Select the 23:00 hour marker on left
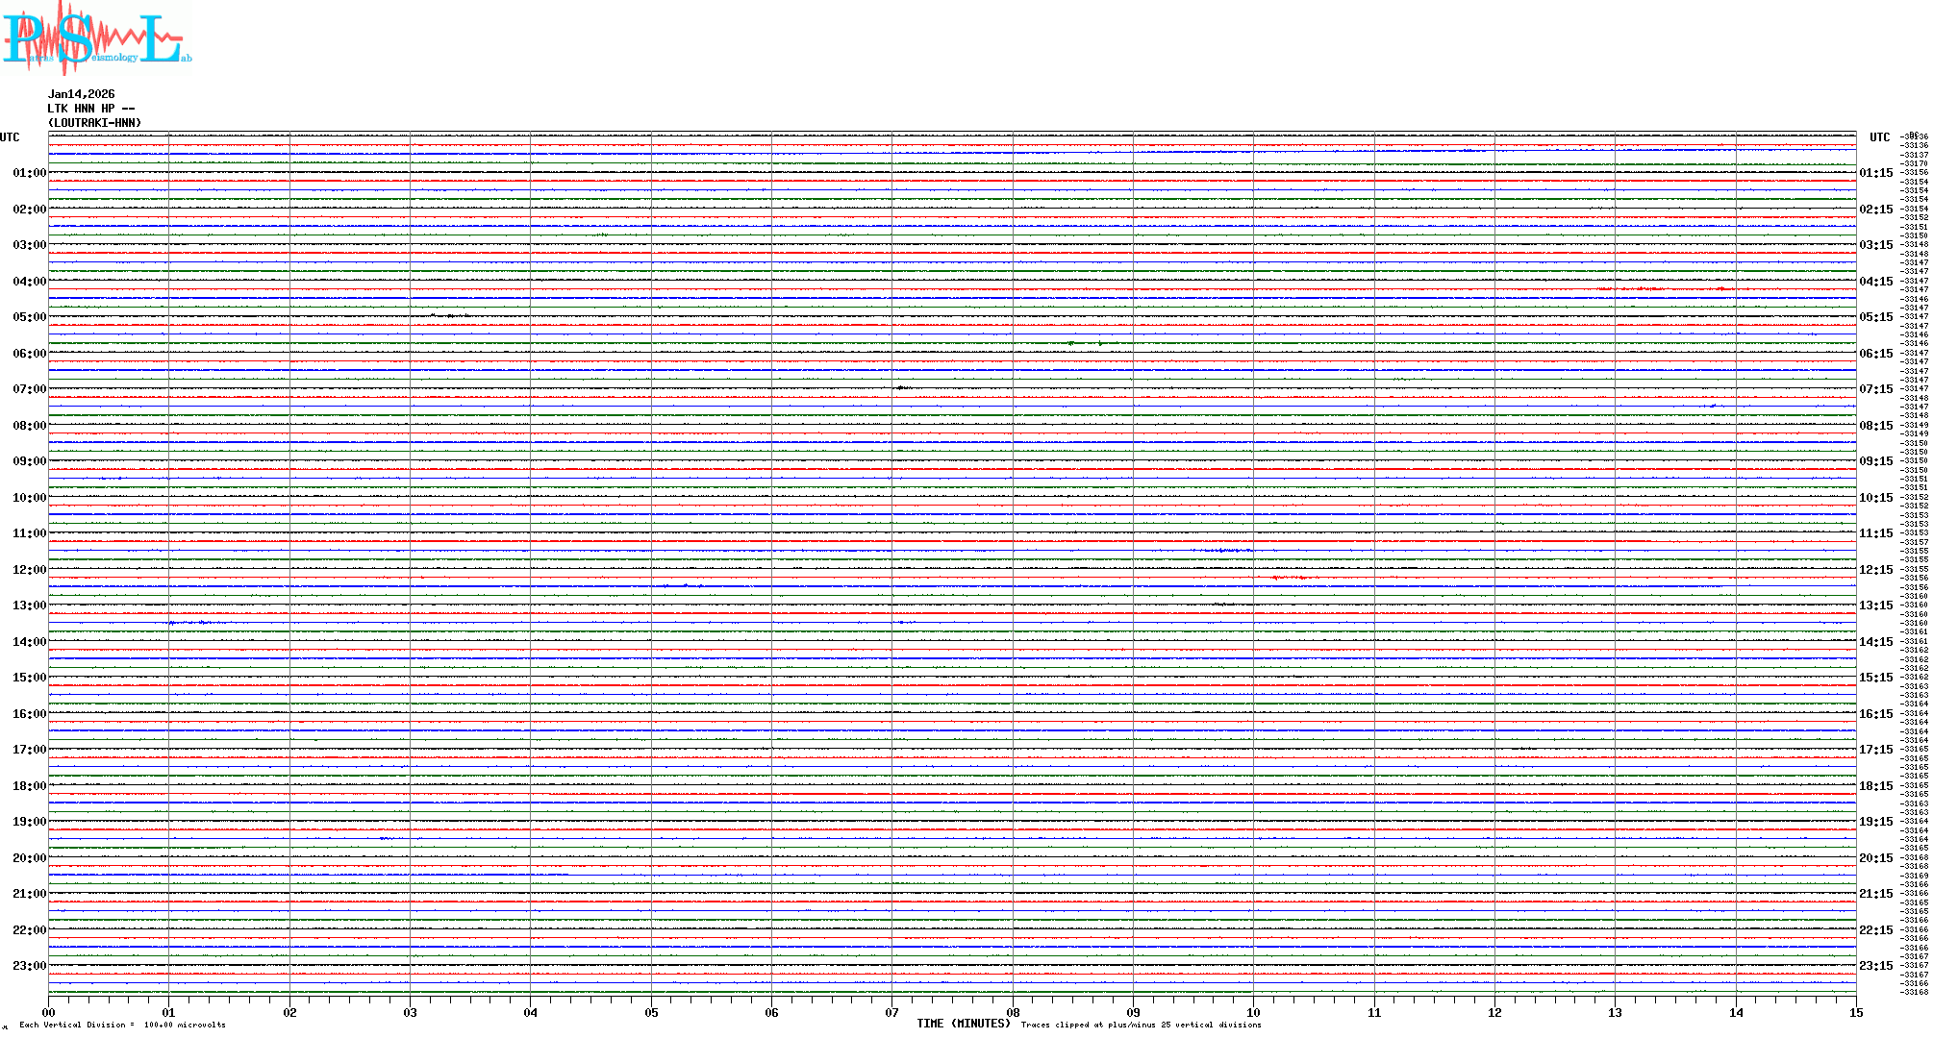Image resolution: width=1933 pixels, height=1038 pixels. (x=29, y=966)
